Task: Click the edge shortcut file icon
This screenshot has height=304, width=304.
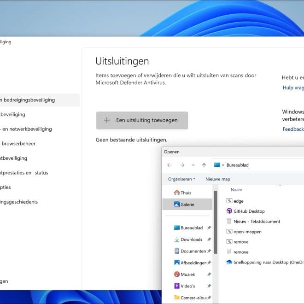Action: click(x=229, y=201)
